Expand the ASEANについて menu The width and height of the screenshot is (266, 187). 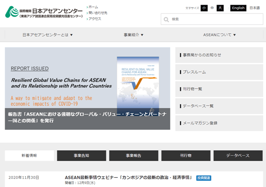[x=220, y=35]
